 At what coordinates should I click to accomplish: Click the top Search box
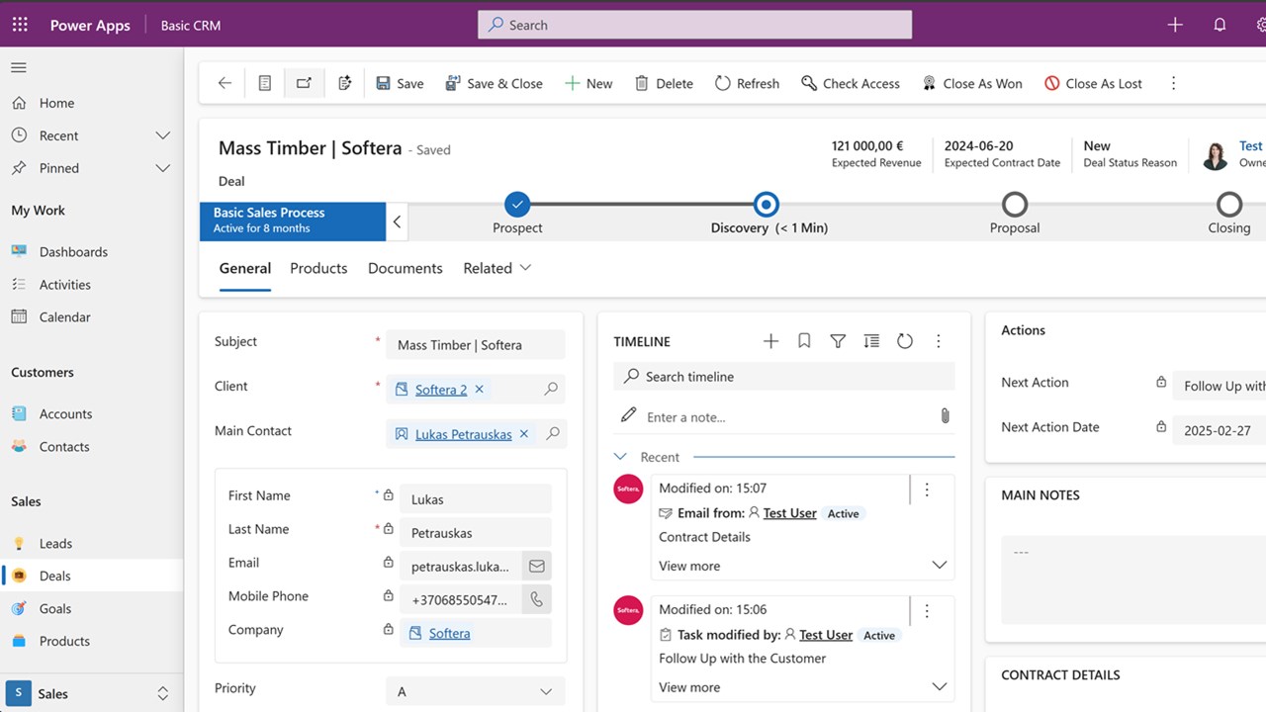(x=694, y=25)
